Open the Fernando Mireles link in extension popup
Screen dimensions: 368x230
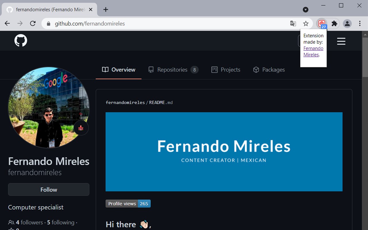coord(313,51)
